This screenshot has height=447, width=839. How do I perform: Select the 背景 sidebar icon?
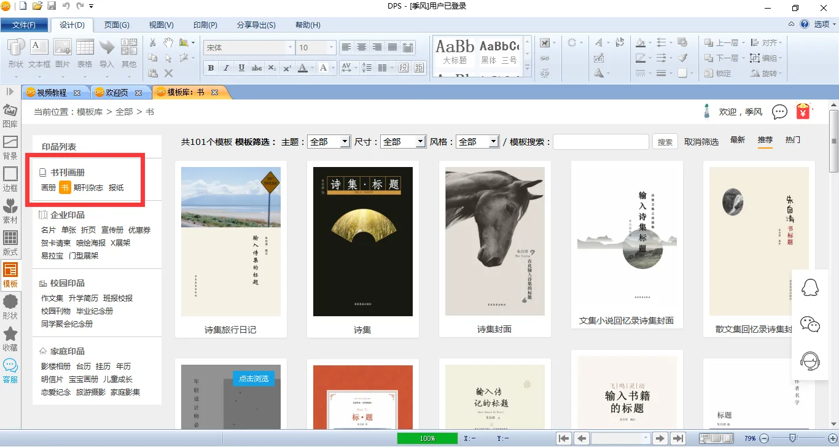[10, 147]
